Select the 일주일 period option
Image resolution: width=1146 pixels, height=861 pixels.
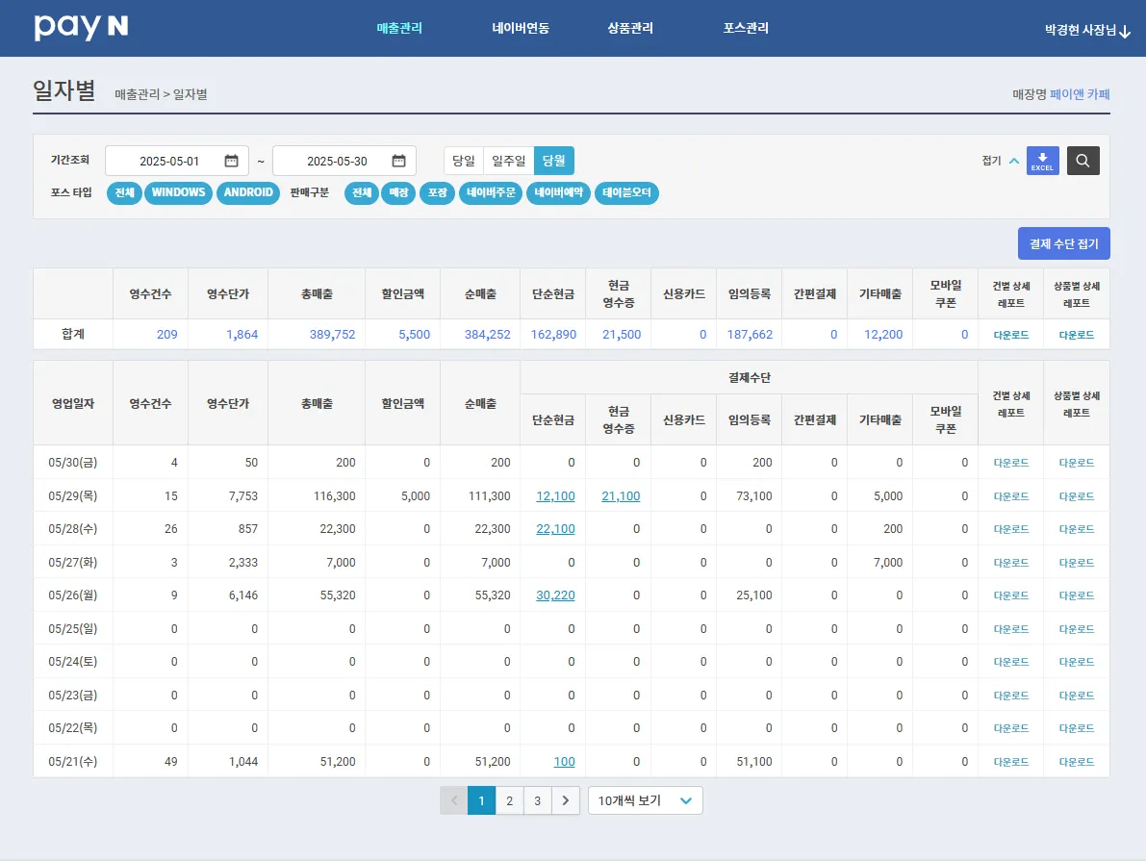click(508, 161)
